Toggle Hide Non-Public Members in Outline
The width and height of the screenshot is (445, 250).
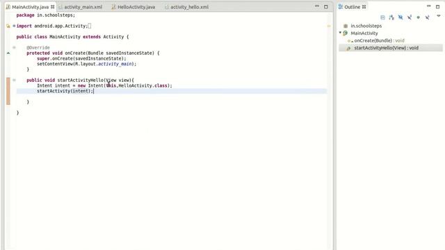coord(418,17)
